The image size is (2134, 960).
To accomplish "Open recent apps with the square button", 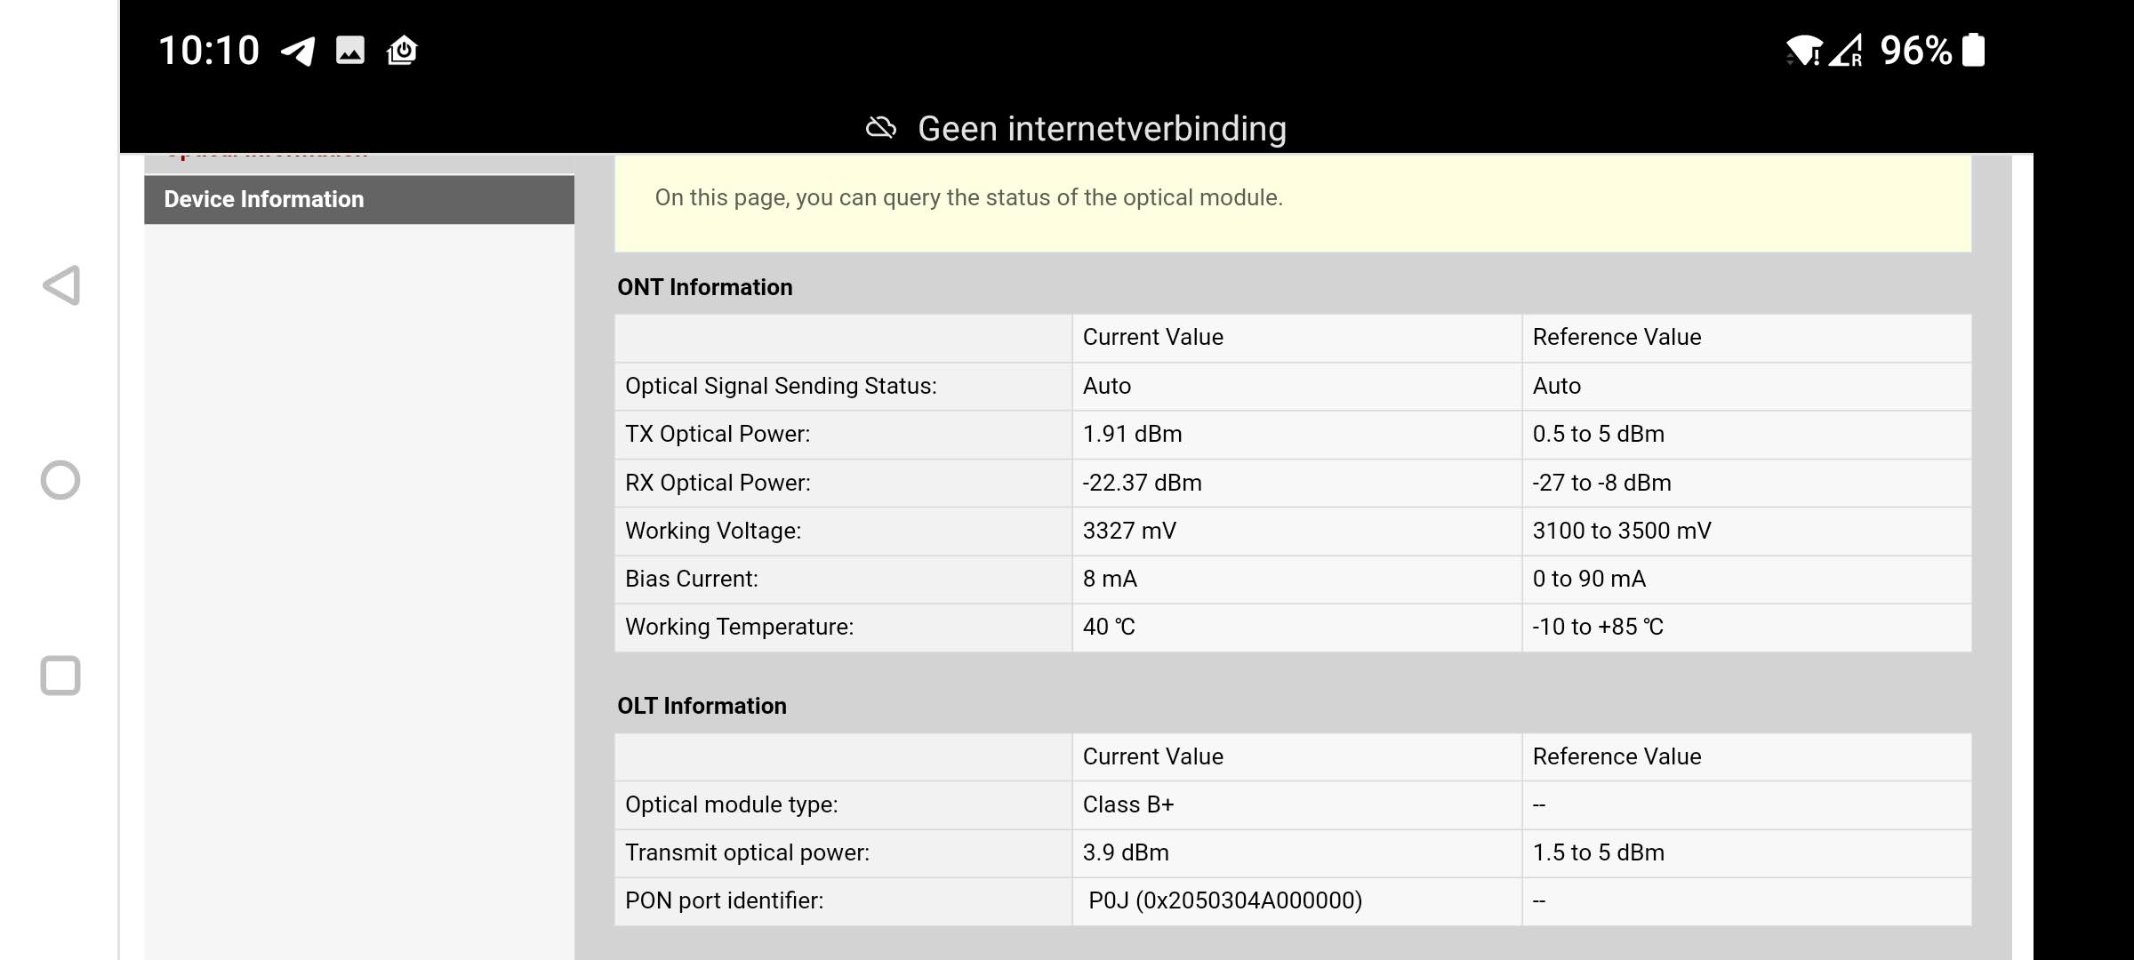I will (x=60, y=676).
